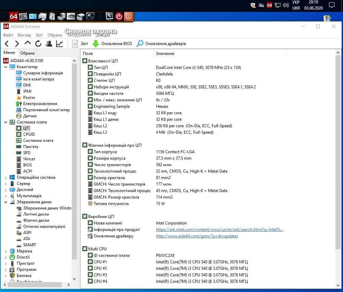Open the graph chart icon in the toolbar
343x292 pixels.
click(x=60, y=44)
